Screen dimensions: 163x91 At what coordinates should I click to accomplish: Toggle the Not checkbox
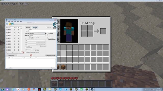click(47, 35)
